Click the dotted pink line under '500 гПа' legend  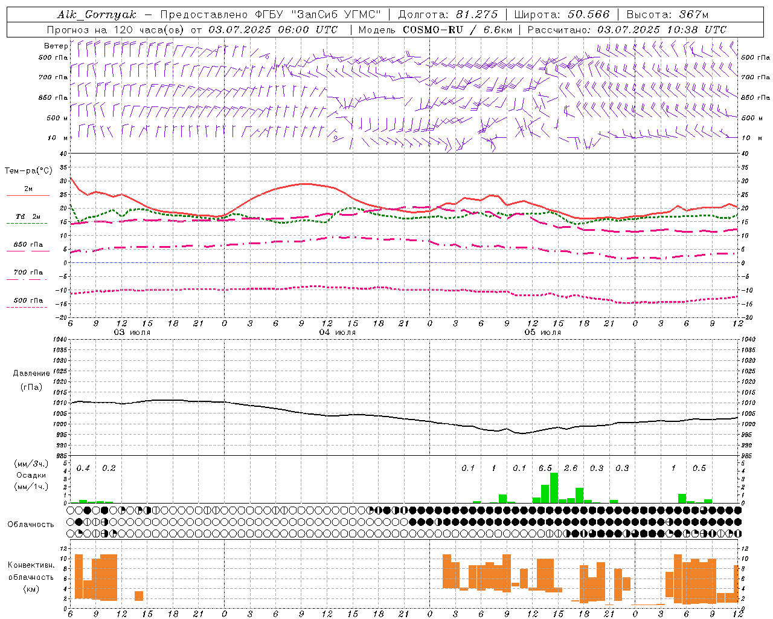[27, 307]
